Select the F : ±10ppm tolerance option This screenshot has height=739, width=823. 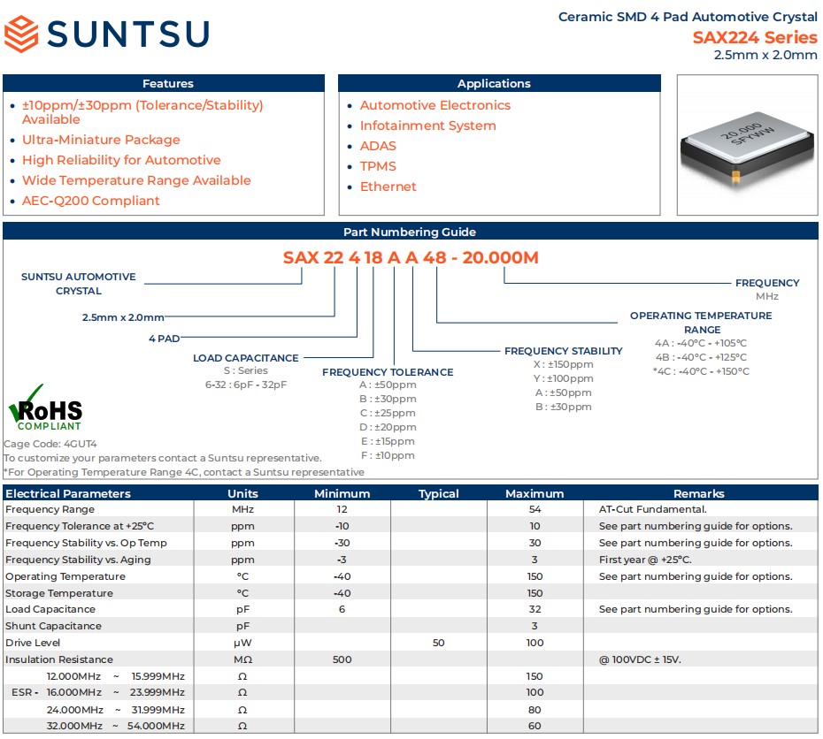click(388, 455)
